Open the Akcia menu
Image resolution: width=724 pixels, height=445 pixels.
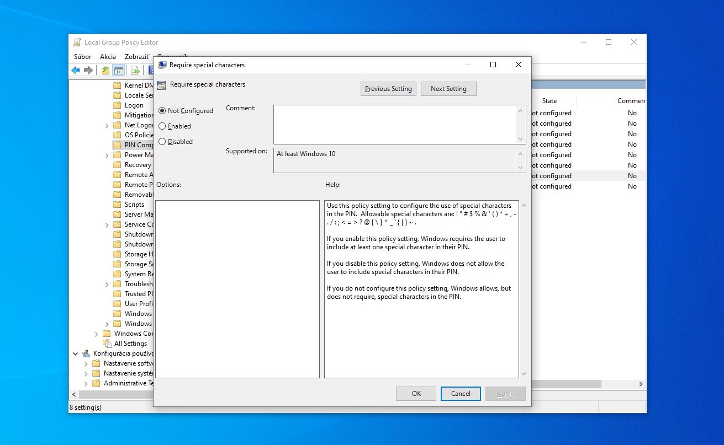pos(108,57)
